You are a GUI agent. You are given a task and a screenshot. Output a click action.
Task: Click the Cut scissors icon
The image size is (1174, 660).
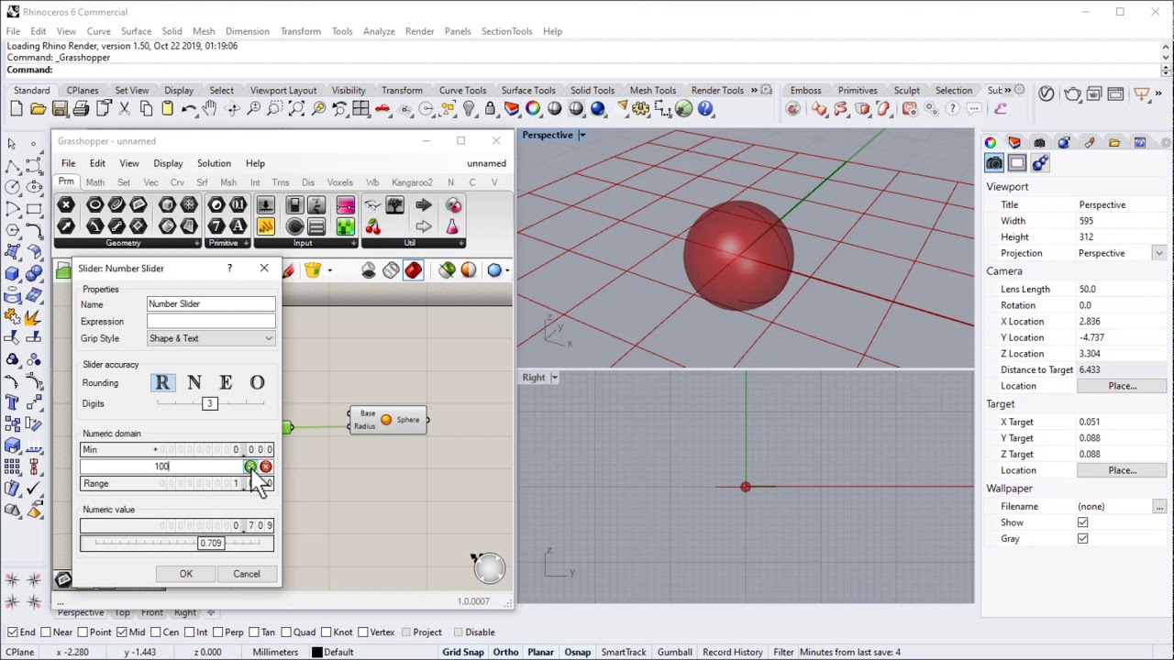click(x=124, y=109)
